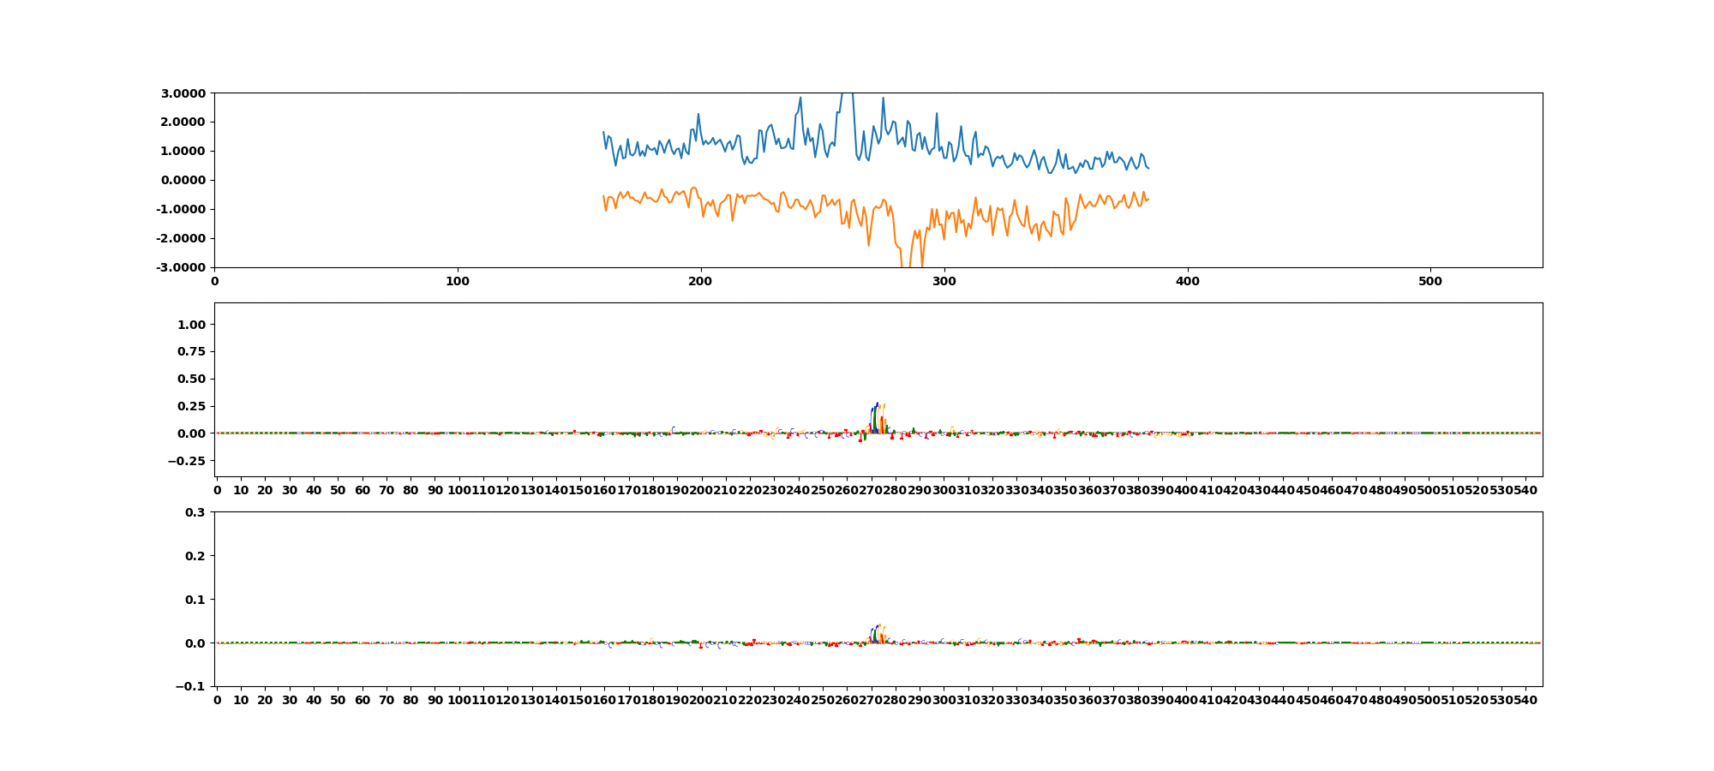Click the 0.2 y-axis label in bottom plot
Image resolution: width=1714 pixels, height=771 pixels.
pos(196,556)
